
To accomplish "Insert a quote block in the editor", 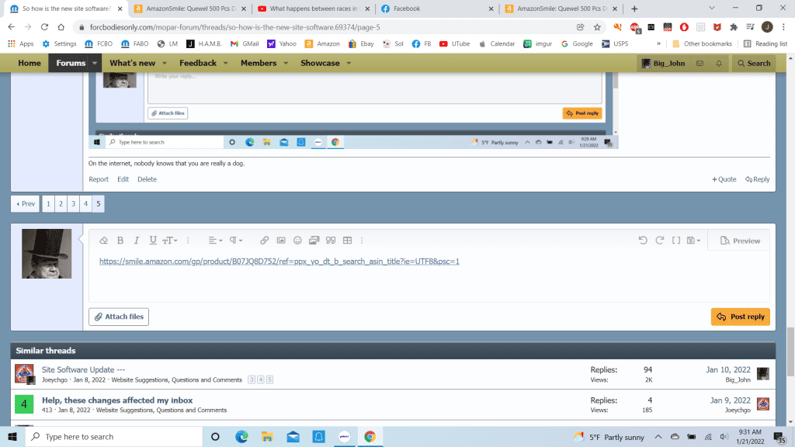I will [330, 241].
